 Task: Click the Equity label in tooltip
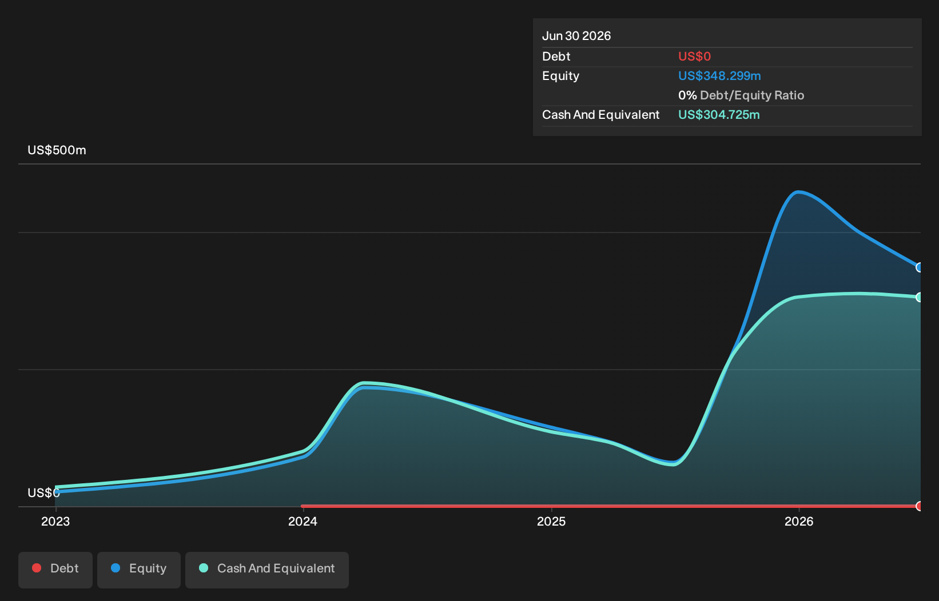click(x=560, y=76)
